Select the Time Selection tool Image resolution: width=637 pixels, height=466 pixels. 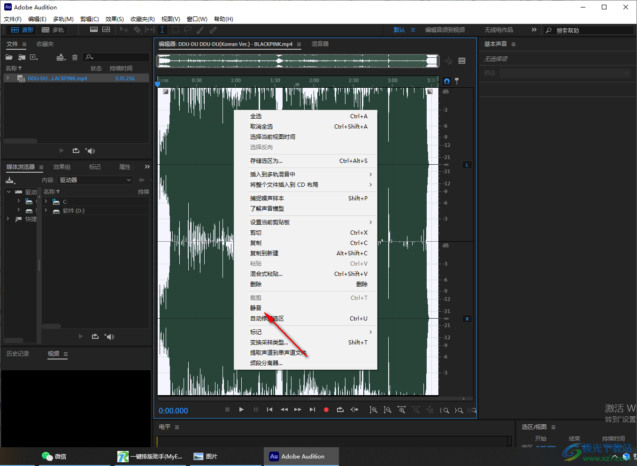click(162, 30)
